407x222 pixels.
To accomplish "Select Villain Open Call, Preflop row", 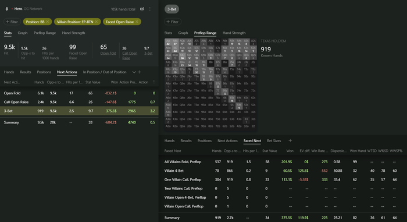I will (x=283, y=206).
